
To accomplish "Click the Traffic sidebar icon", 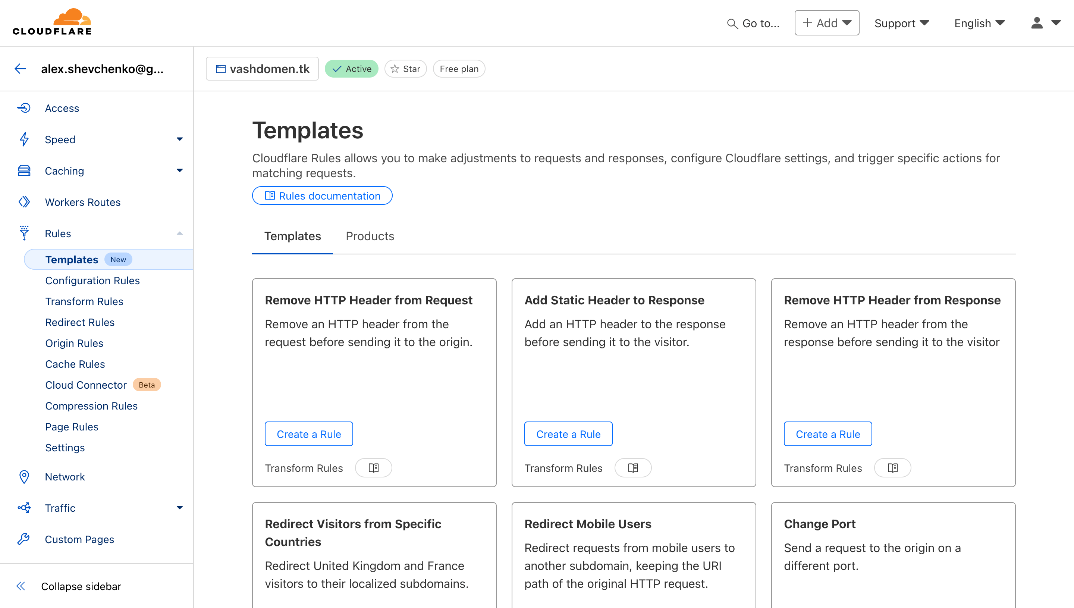I will [24, 508].
